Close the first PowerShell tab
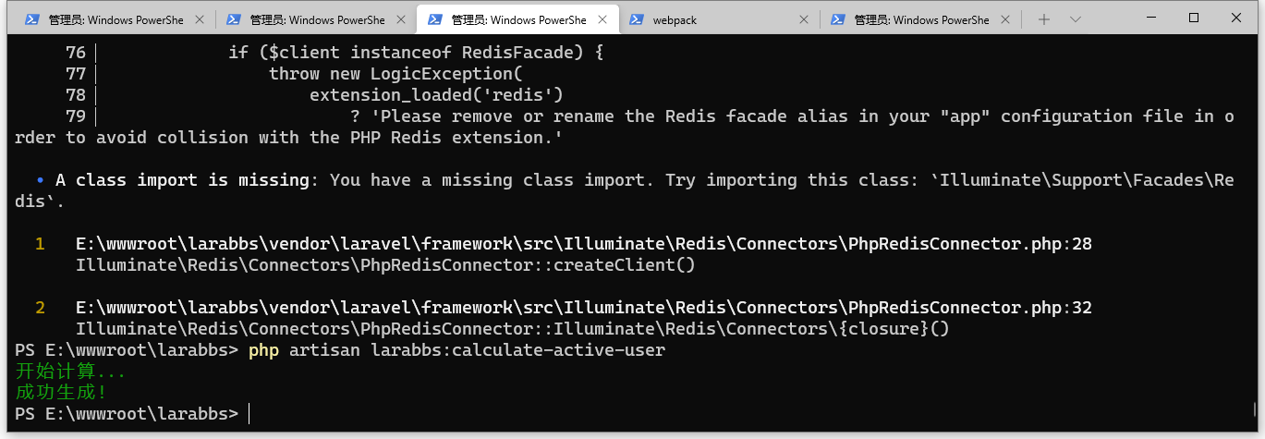 [x=199, y=19]
